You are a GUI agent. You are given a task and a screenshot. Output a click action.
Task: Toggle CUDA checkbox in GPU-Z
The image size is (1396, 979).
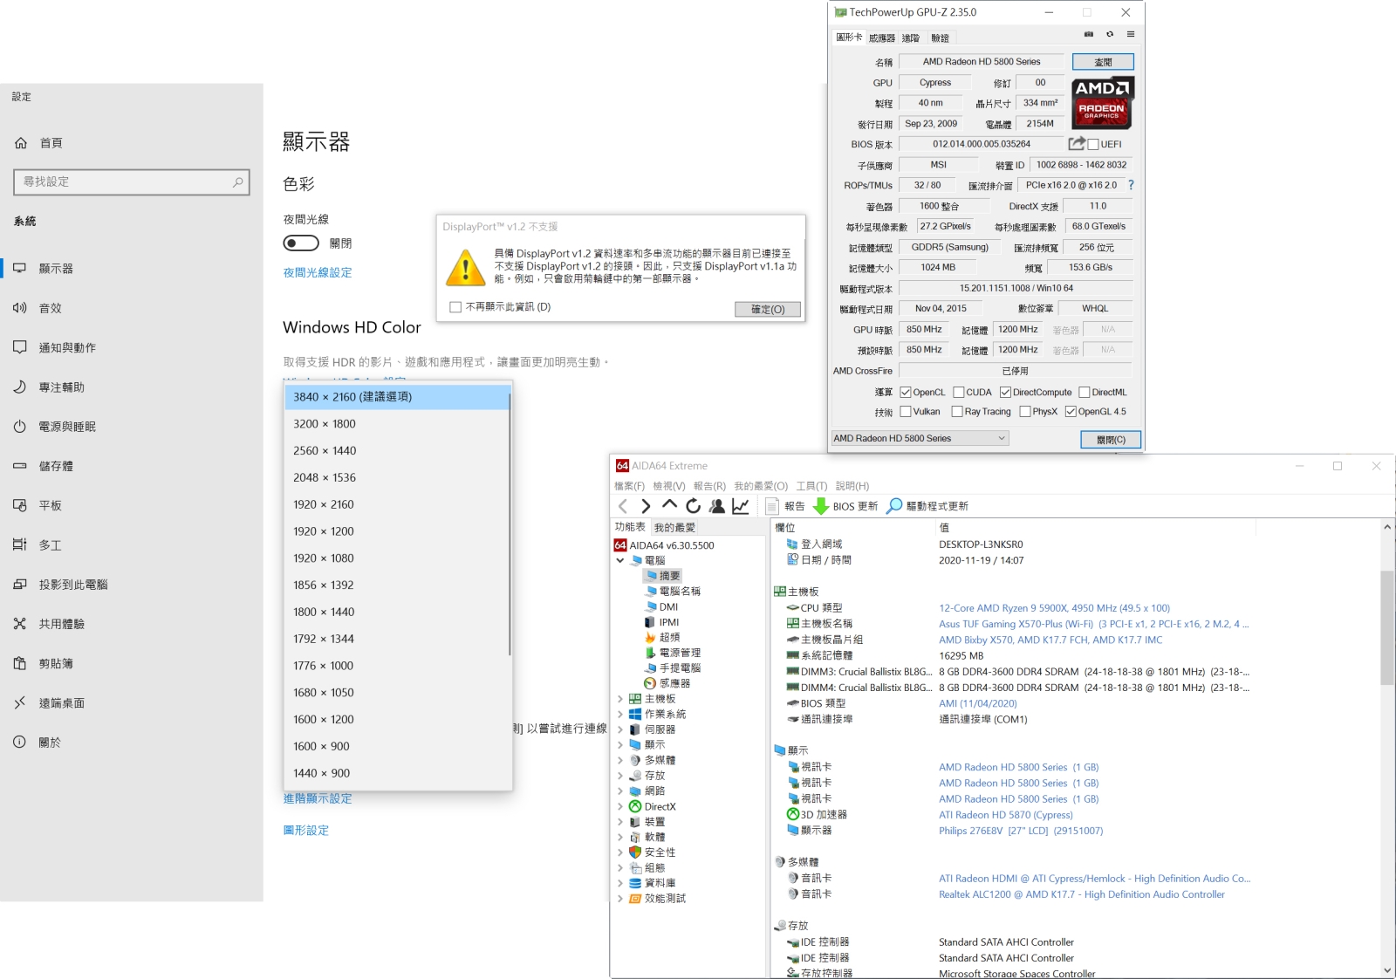pyautogui.click(x=959, y=393)
